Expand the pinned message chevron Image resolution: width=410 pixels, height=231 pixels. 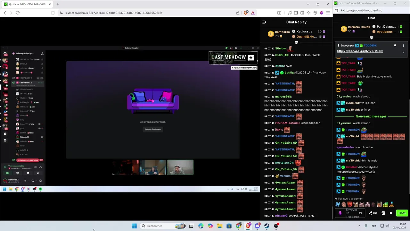coord(403,52)
